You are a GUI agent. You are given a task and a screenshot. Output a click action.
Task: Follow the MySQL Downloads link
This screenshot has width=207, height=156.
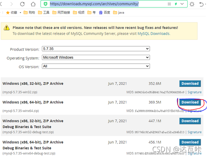click(154, 34)
